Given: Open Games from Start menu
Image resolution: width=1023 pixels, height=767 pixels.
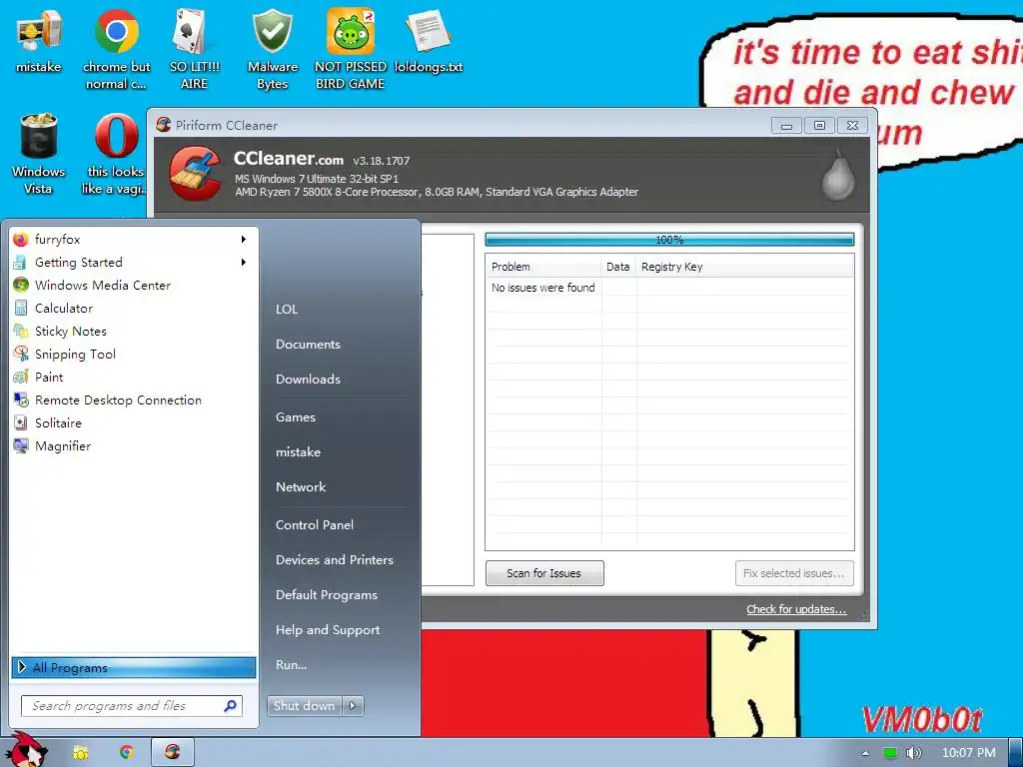Looking at the screenshot, I should click(x=296, y=417).
